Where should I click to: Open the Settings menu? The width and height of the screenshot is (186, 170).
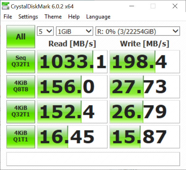[x=28, y=17]
